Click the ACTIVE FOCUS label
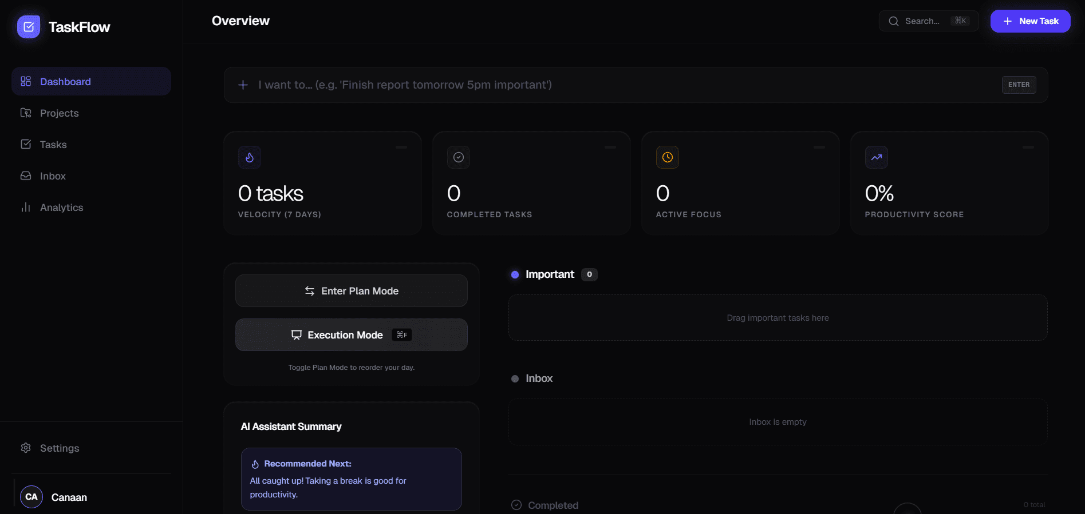 (689, 214)
